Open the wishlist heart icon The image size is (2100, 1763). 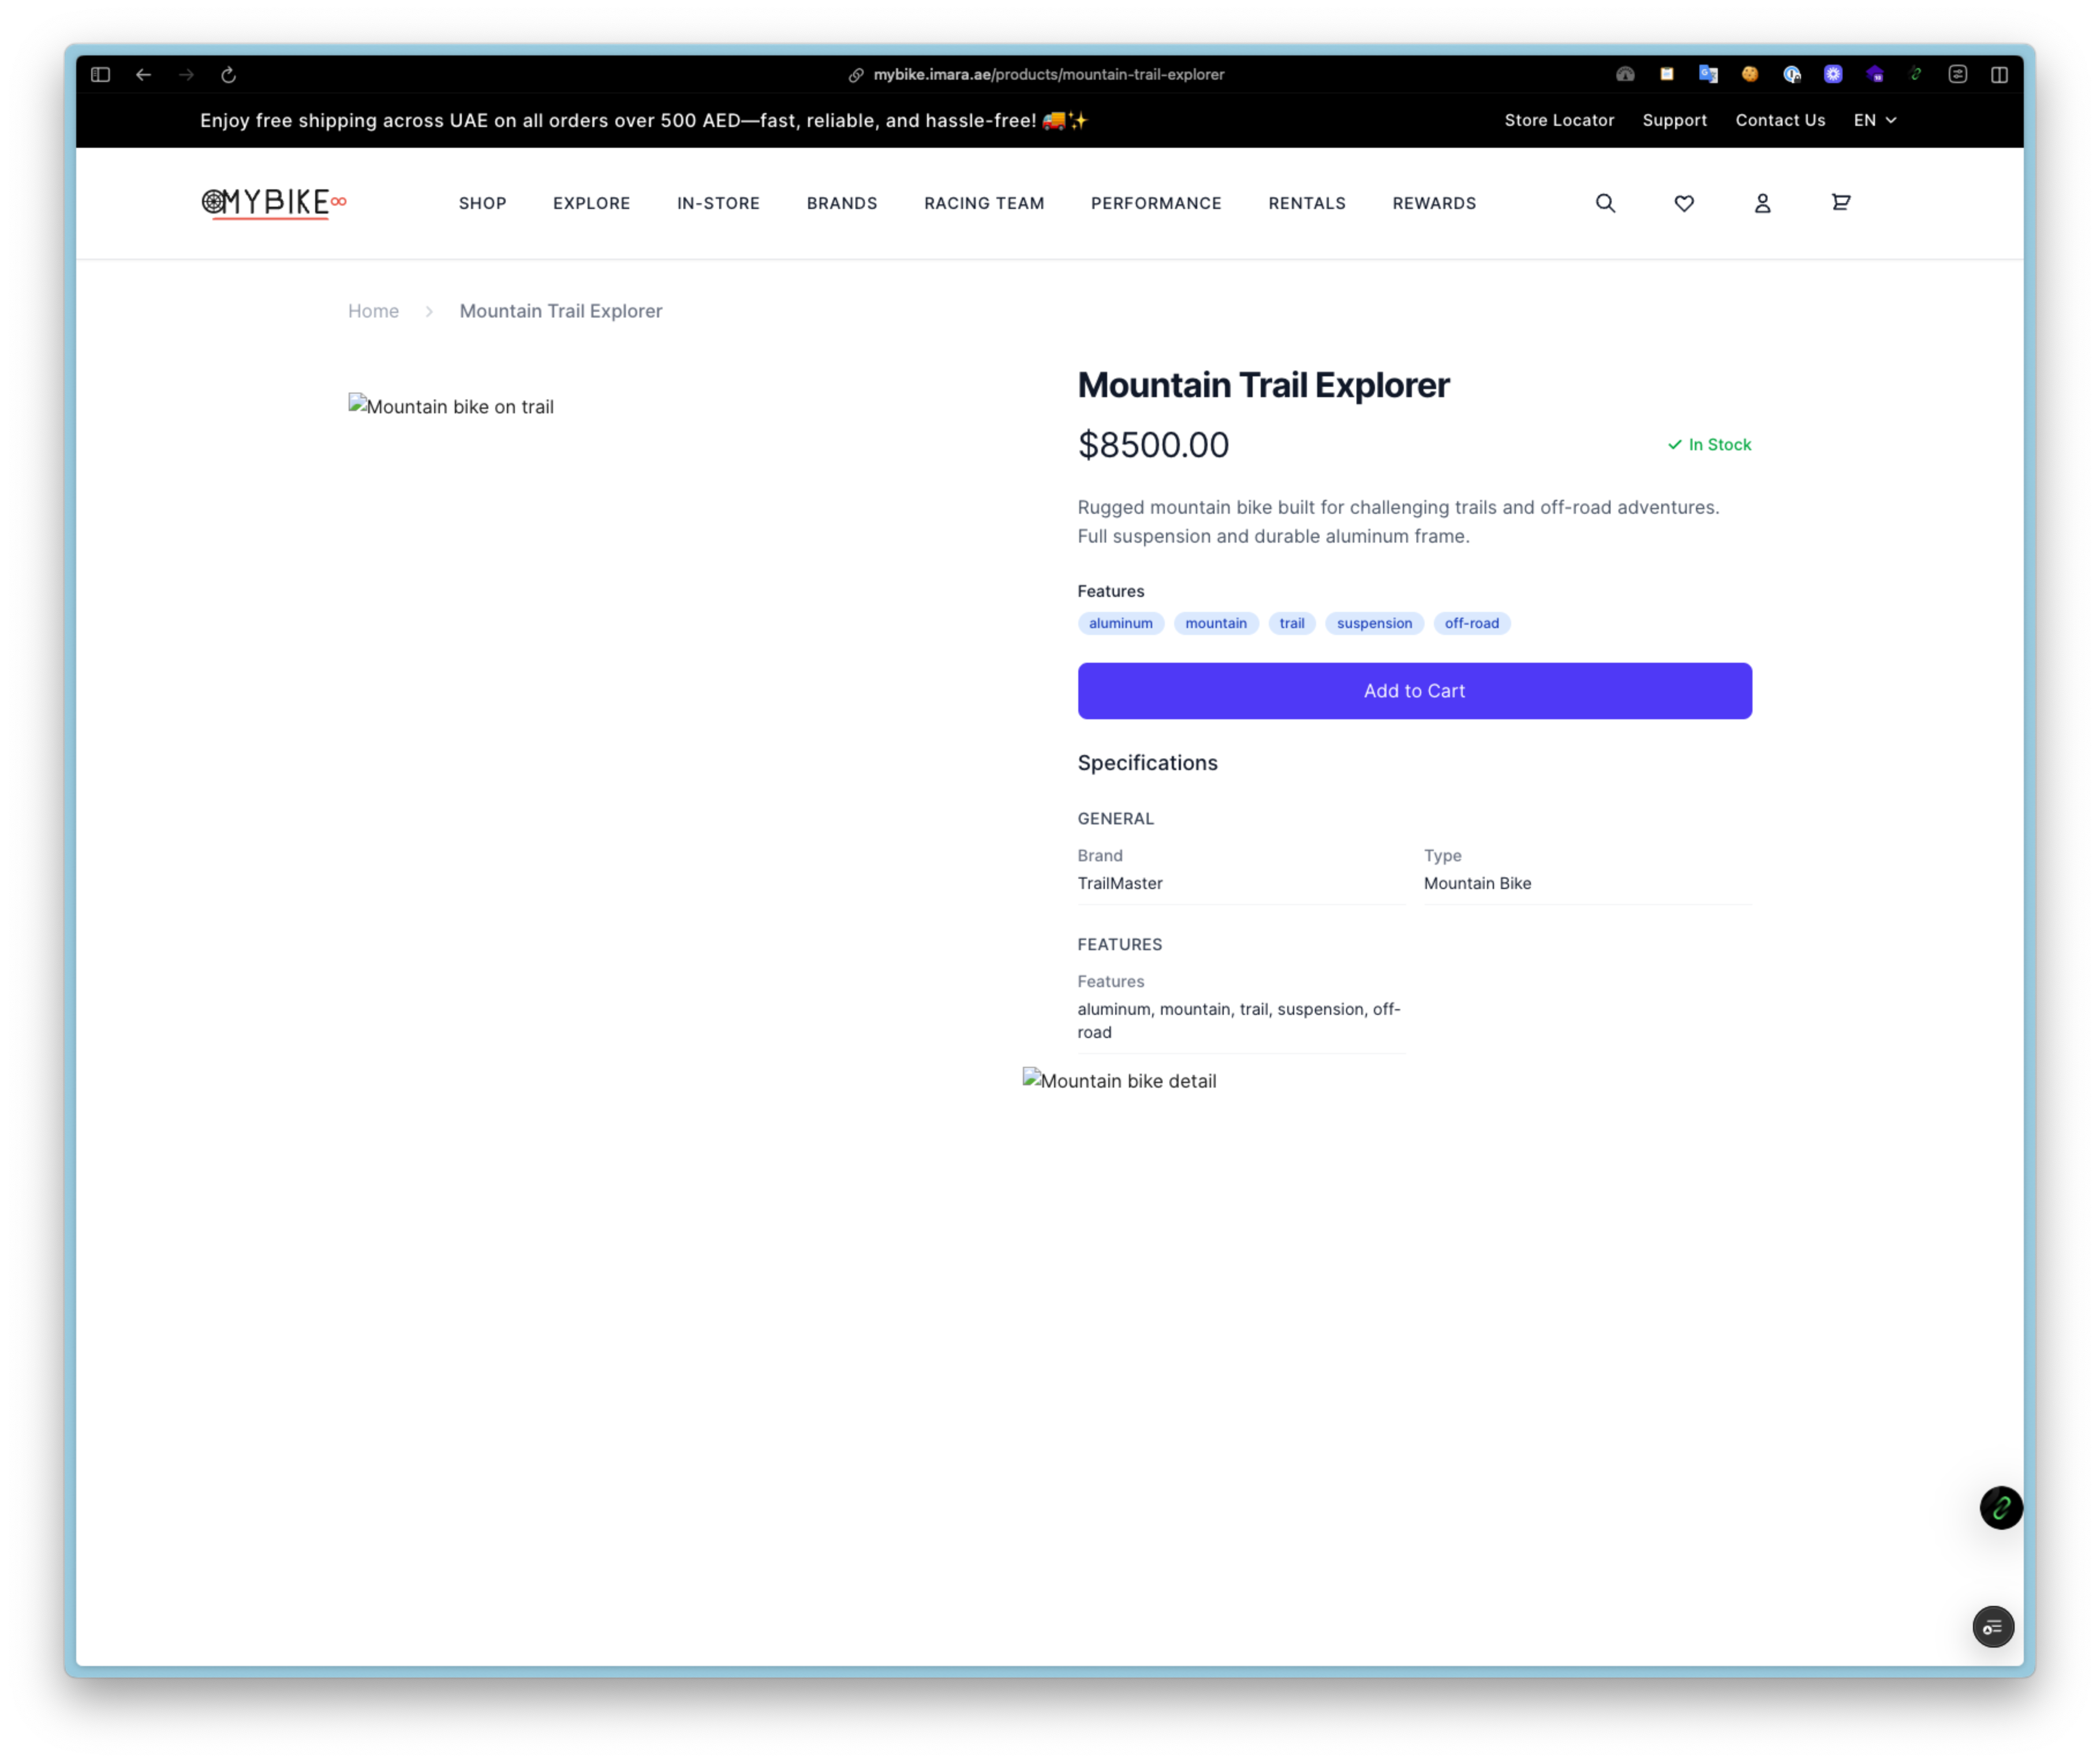pyautogui.click(x=1684, y=203)
